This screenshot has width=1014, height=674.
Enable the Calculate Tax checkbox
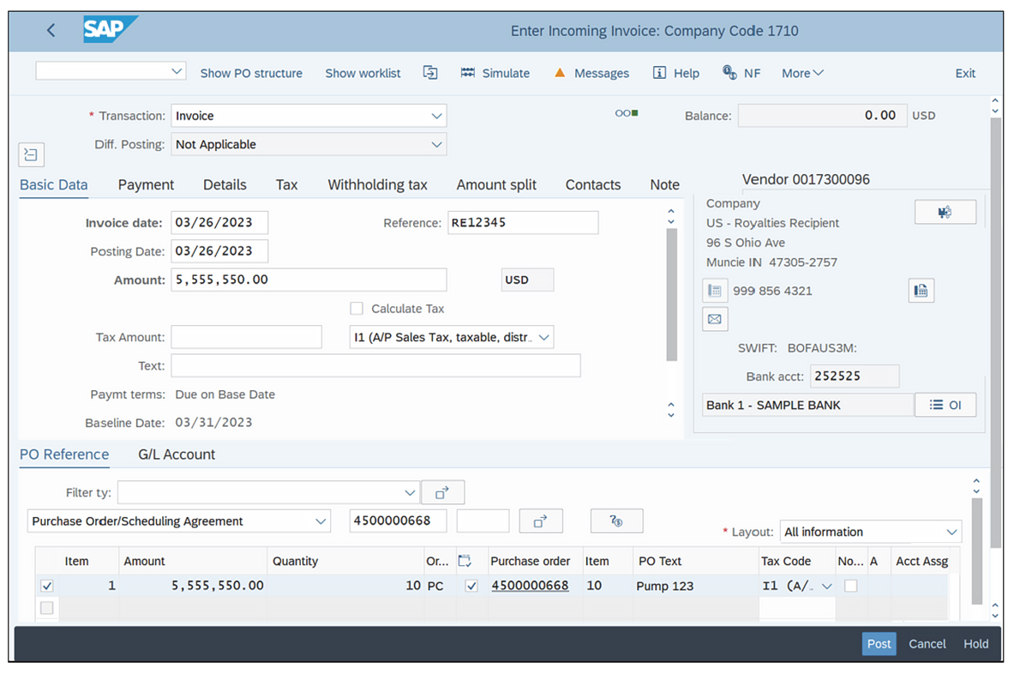point(356,308)
